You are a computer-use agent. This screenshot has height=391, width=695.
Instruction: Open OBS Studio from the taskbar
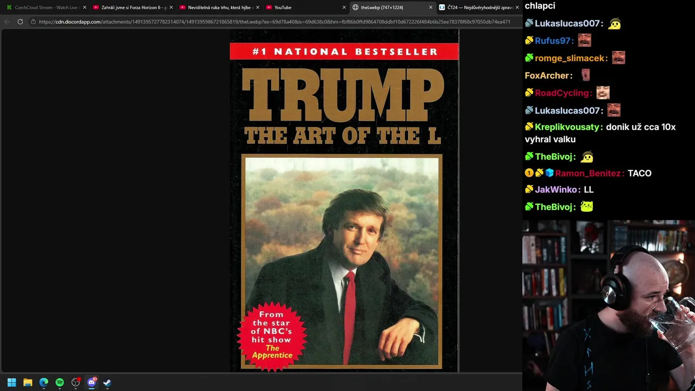75,382
